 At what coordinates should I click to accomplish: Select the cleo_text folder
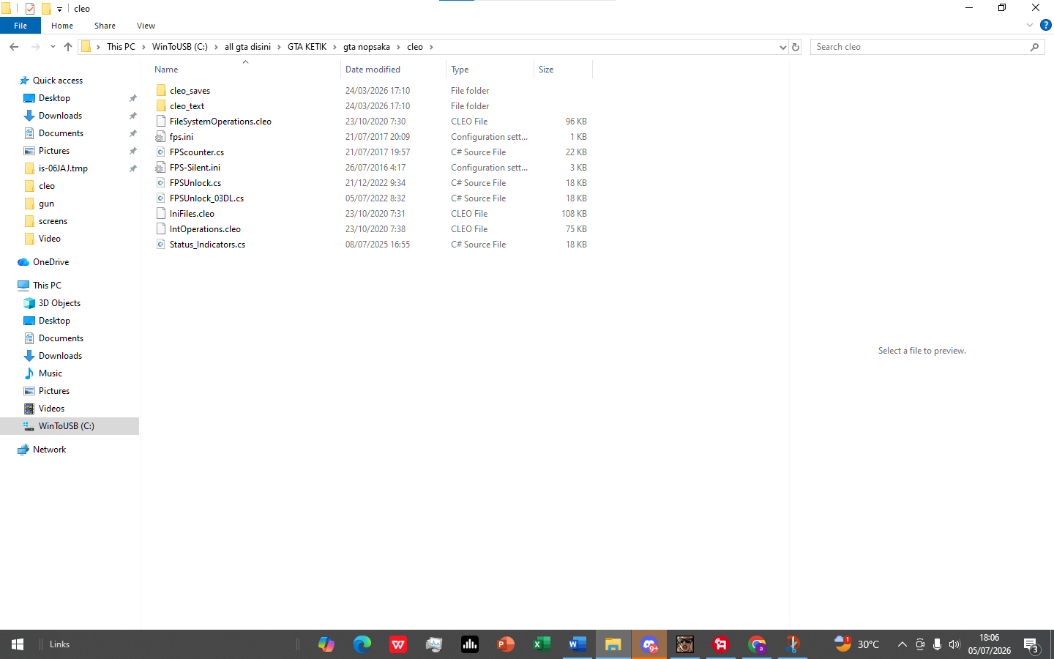187,106
